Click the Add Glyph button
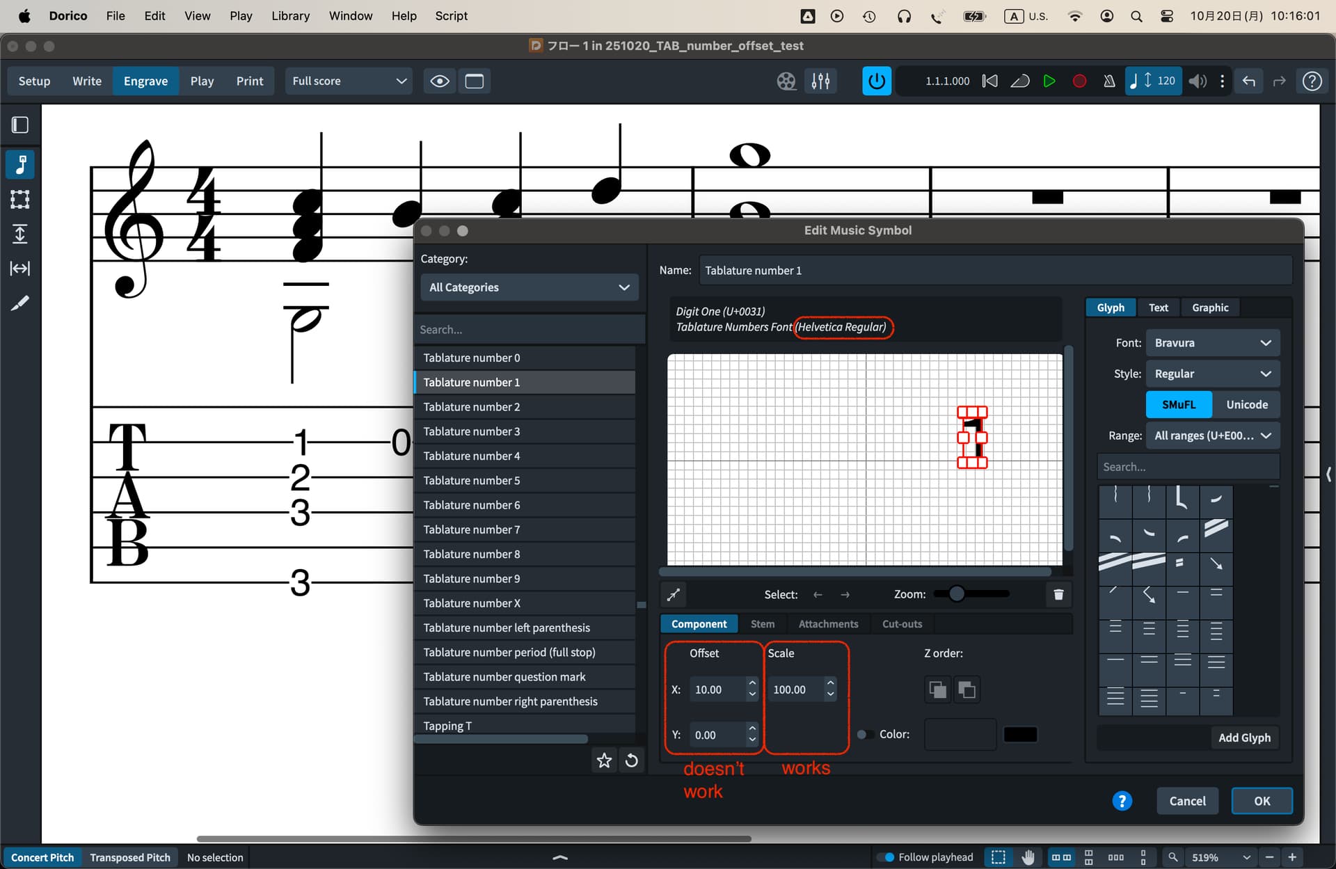1336x869 pixels. (x=1243, y=738)
